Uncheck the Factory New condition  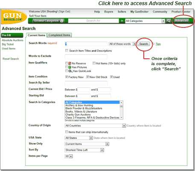tap(67, 77)
